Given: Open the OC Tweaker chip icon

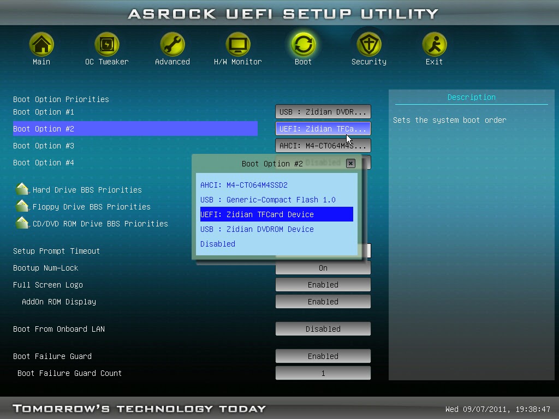Looking at the screenshot, I should tap(106, 44).
